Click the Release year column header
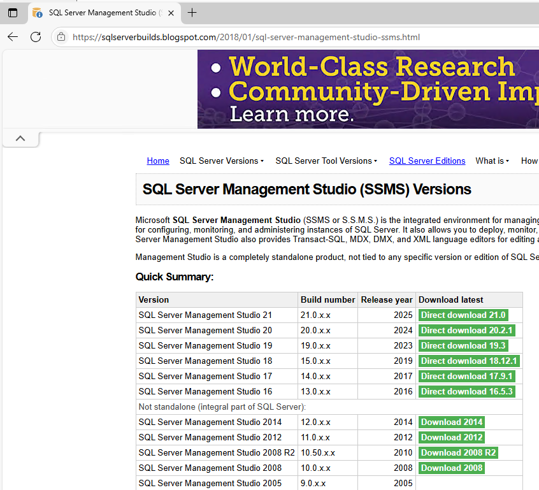The height and width of the screenshot is (490, 539). click(387, 300)
